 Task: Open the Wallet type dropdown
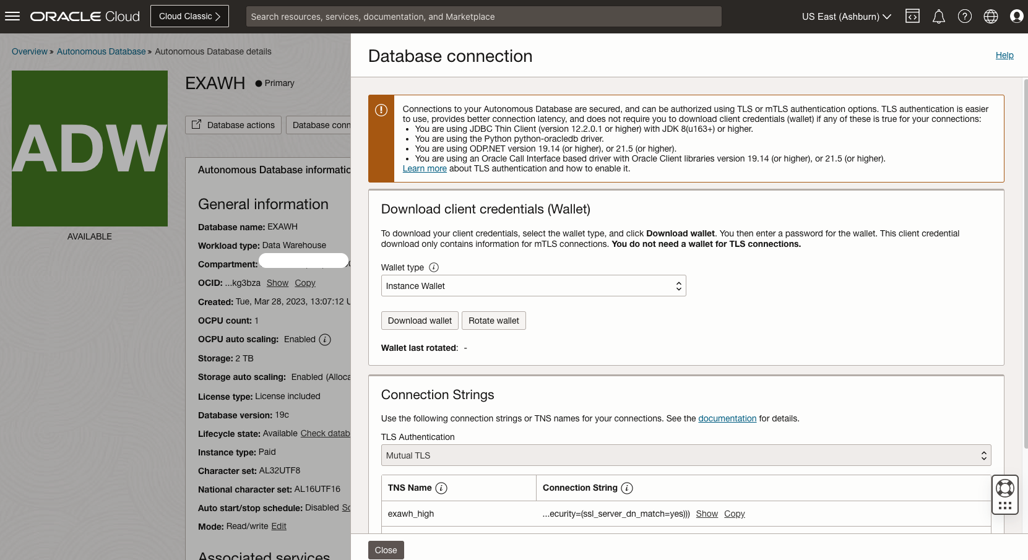pos(533,286)
